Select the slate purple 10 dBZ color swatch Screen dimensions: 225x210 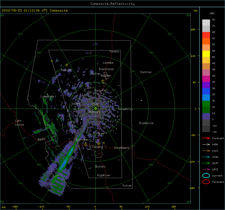coord(206,116)
